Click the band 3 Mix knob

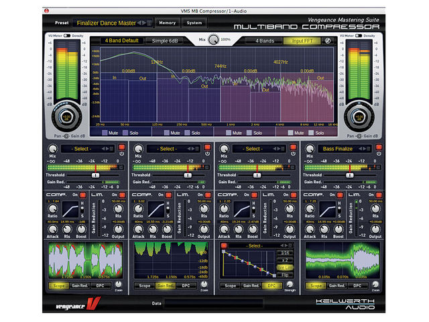(224, 149)
